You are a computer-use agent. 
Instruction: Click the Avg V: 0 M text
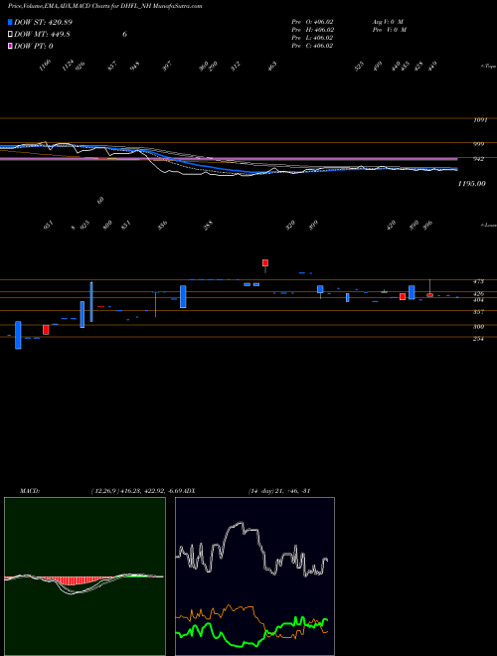387,22
